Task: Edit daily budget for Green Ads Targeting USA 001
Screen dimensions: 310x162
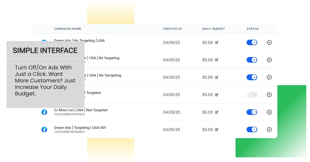Action: (217, 129)
